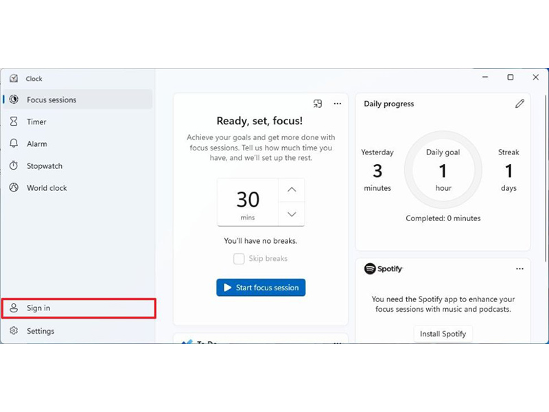Click the play icon on Start button
This screenshot has width=549, height=412.
pyautogui.click(x=228, y=288)
